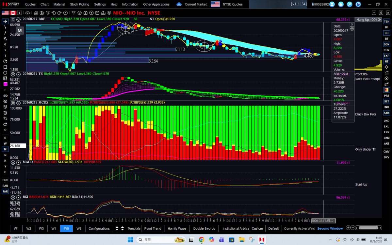The height and width of the screenshot is (245, 392).
Task: Select the hatched fill pattern tool
Action: 5,79
